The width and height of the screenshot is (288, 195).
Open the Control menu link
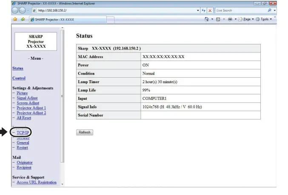pyautogui.click(x=19, y=78)
